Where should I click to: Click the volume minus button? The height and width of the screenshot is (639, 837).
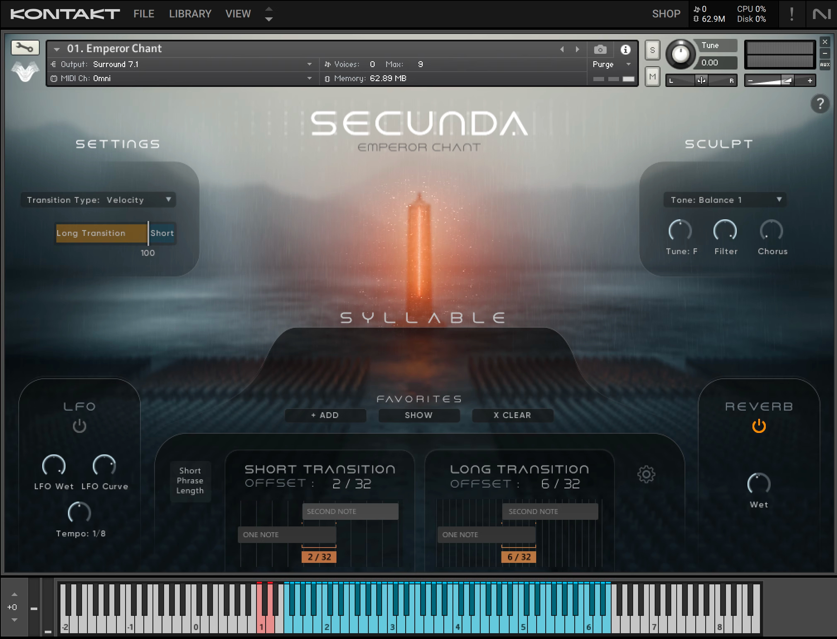[x=750, y=81]
